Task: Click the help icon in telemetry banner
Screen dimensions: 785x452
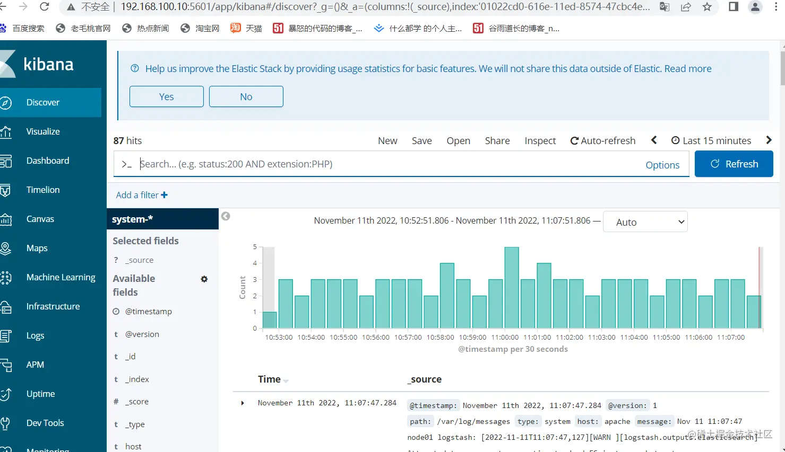Action: click(135, 68)
